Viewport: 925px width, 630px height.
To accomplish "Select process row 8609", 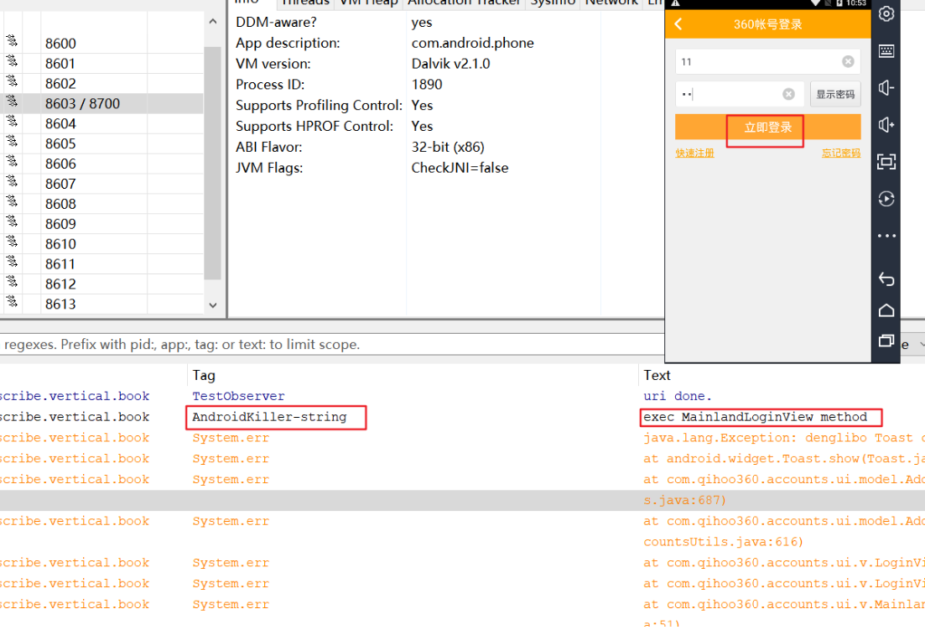I will (x=101, y=224).
